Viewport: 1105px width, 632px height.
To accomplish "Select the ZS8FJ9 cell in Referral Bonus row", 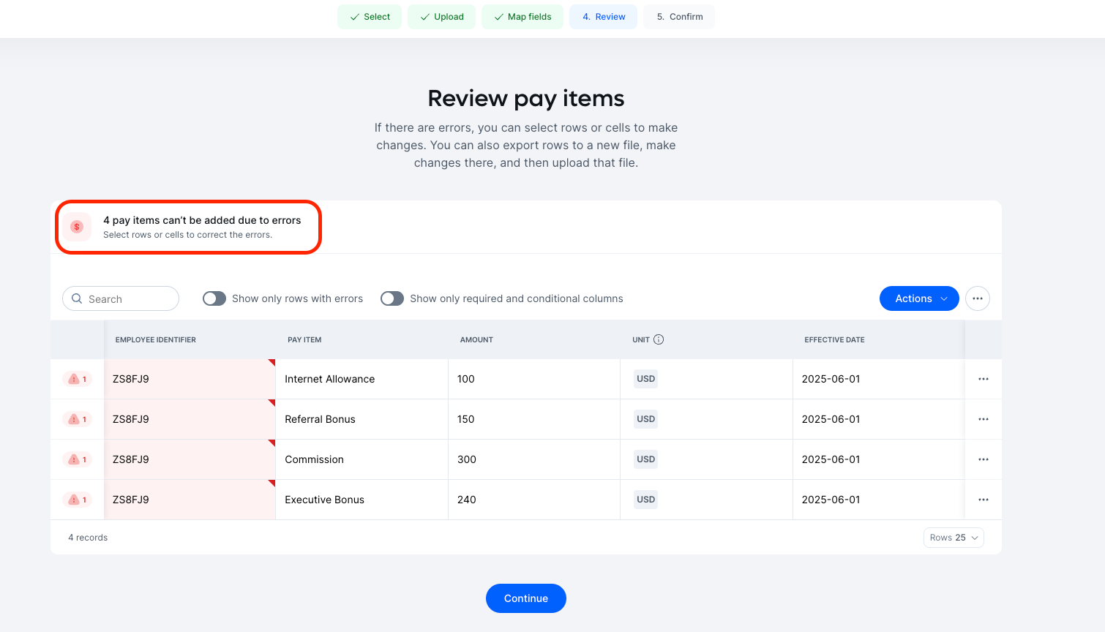I will 190,419.
